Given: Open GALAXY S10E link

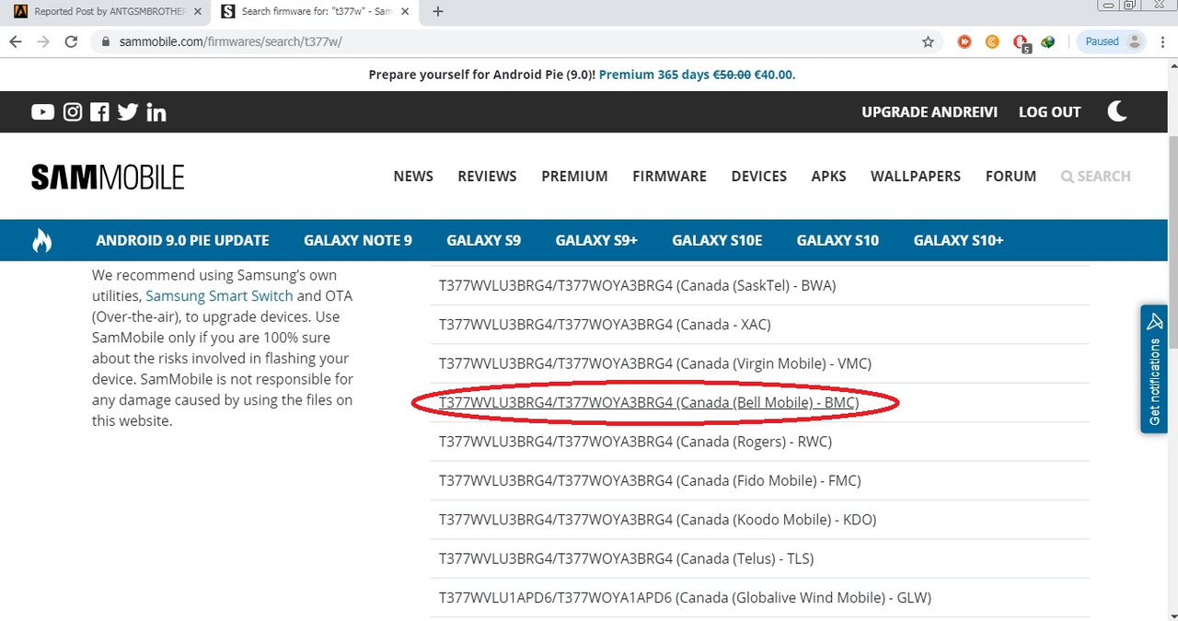Looking at the screenshot, I should pyautogui.click(x=717, y=240).
